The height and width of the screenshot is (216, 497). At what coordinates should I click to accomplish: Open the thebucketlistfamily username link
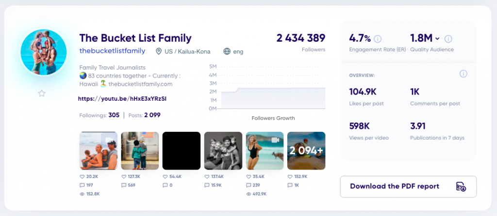point(112,51)
